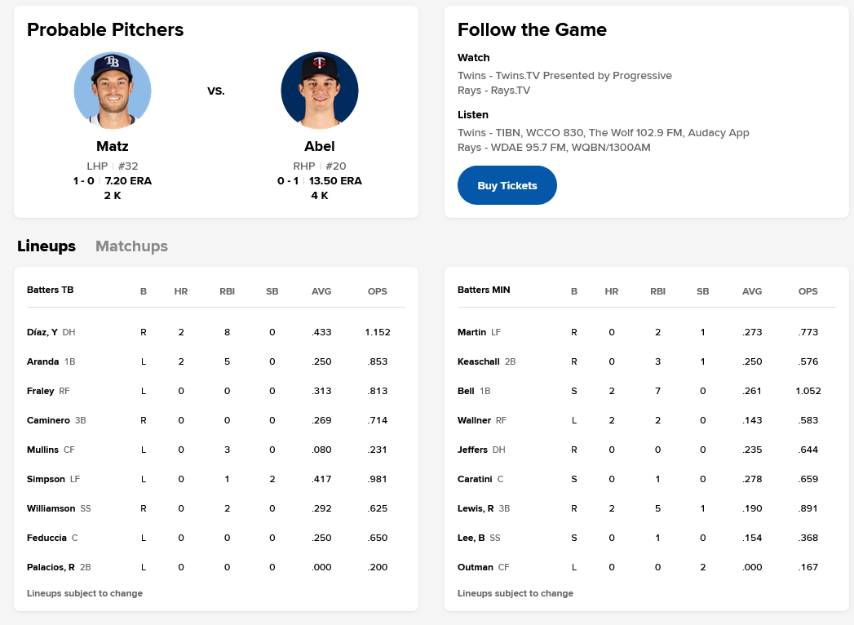Open Martin's player profile
854x625 pixels.
coord(472,332)
